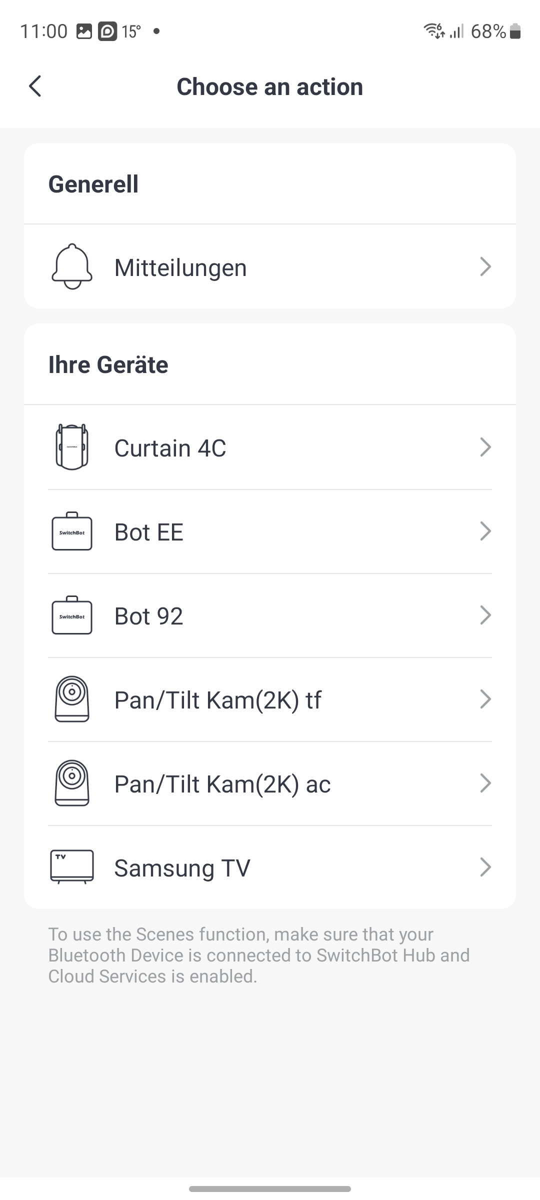540x1200 pixels.
Task: Expand the Bot EE chevron arrow
Action: pyautogui.click(x=485, y=531)
